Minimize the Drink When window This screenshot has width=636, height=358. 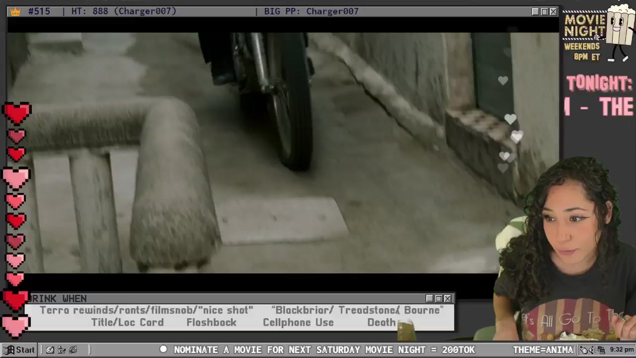tap(430, 299)
